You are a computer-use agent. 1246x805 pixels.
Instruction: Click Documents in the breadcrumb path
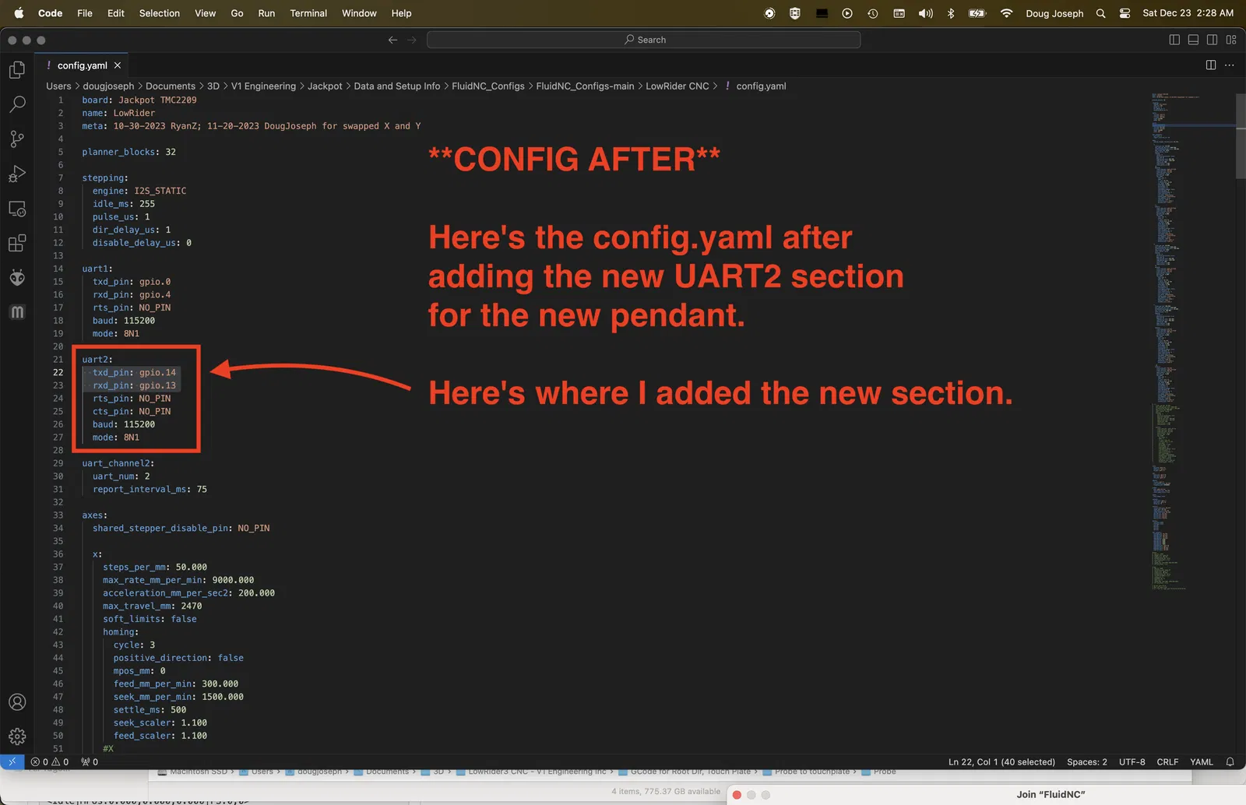point(171,86)
